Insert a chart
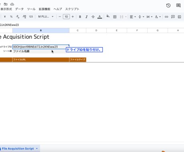Screen dimensions: 184x152 click(180, 17)
